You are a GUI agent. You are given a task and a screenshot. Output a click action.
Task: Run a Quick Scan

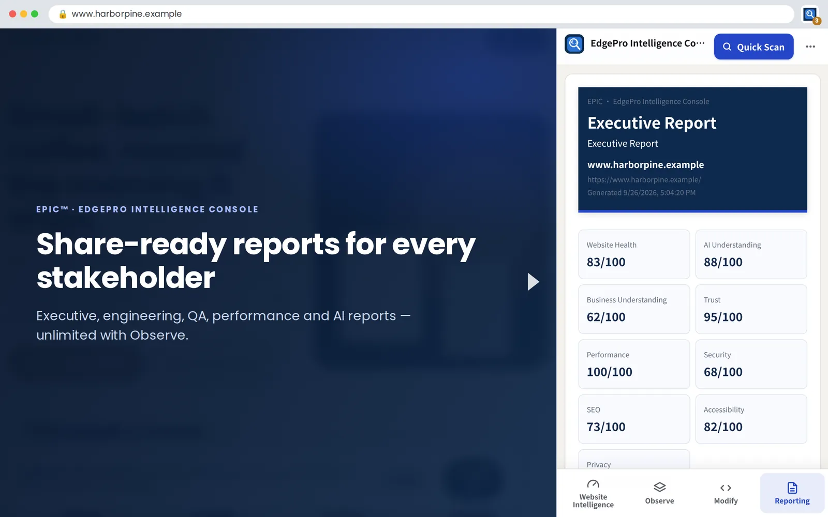pyautogui.click(x=753, y=47)
